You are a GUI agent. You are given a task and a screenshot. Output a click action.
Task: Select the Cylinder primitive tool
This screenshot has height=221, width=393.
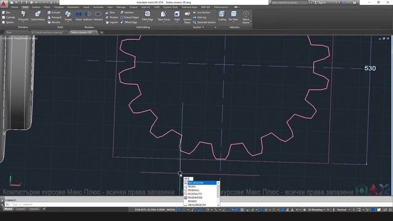coord(8,17)
